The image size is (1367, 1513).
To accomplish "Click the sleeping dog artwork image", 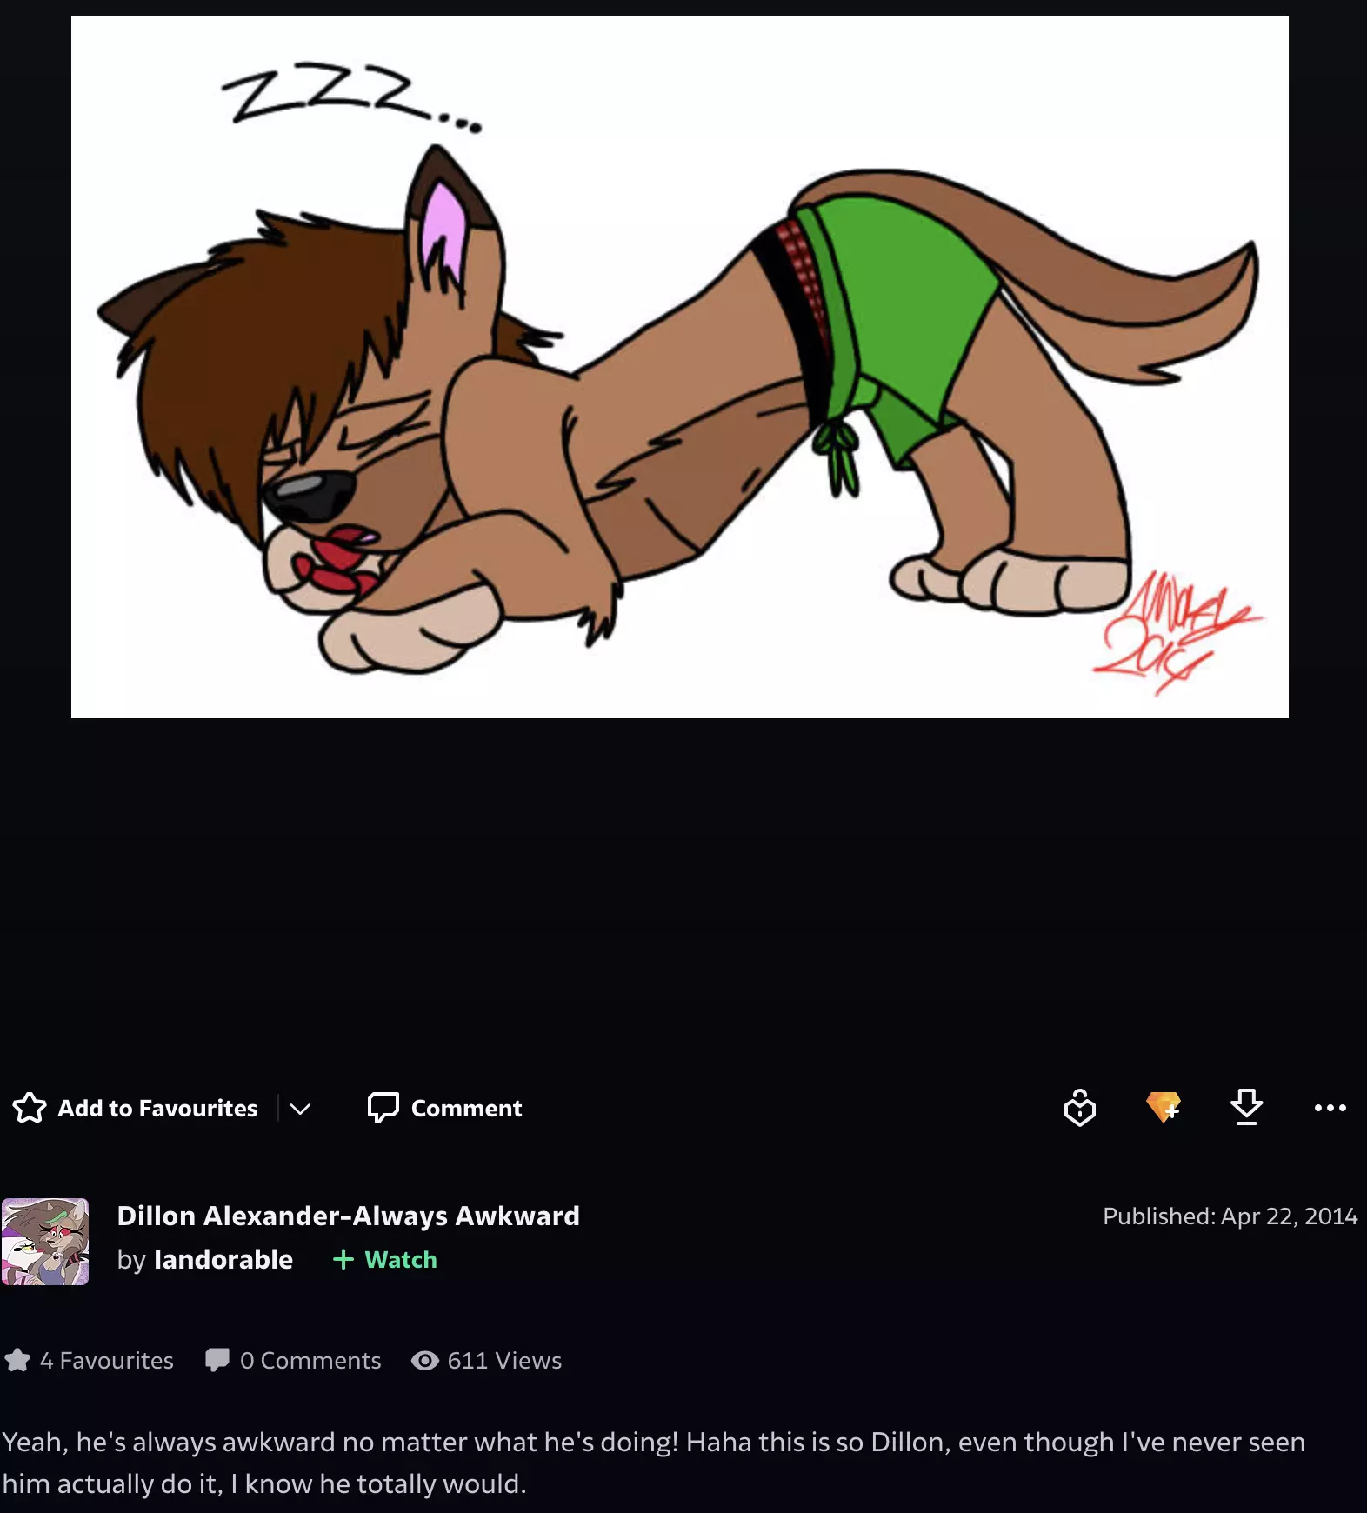I will pos(680,367).
